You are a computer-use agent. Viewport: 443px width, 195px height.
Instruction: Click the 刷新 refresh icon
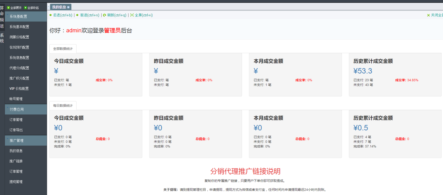point(104,15)
